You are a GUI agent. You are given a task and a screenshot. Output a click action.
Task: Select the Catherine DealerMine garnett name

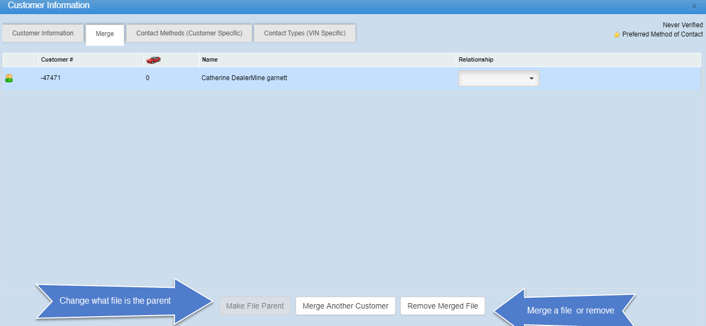tap(244, 79)
